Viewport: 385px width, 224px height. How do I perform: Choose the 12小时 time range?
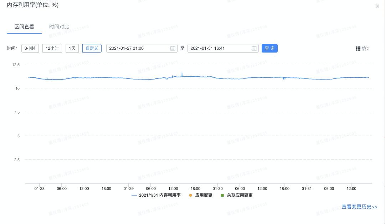[52, 48]
